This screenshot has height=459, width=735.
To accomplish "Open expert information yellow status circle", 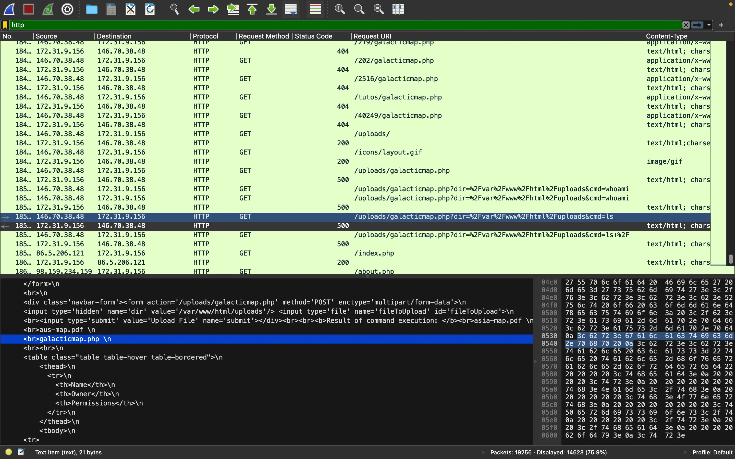I will coord(9,452).
